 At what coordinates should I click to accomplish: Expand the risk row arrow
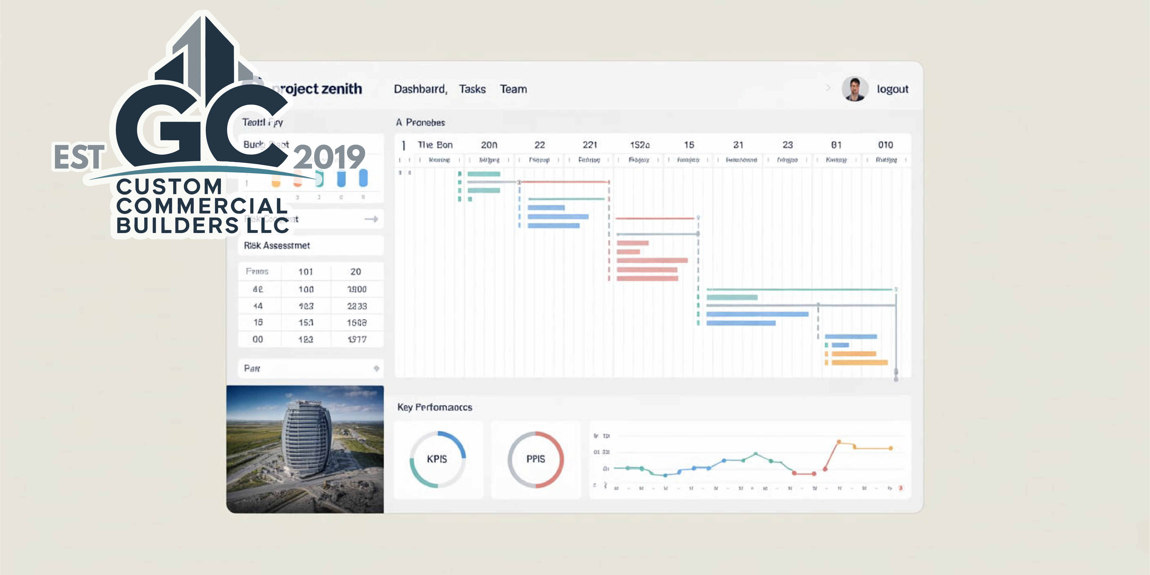pos(371,219)
